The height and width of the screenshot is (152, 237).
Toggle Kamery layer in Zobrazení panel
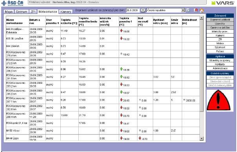pos(220,35)
